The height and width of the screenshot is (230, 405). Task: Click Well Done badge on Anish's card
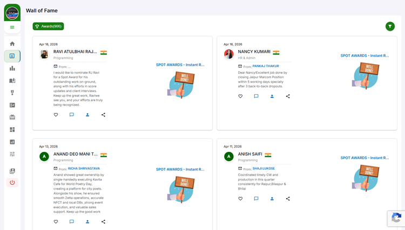(366, 178)
